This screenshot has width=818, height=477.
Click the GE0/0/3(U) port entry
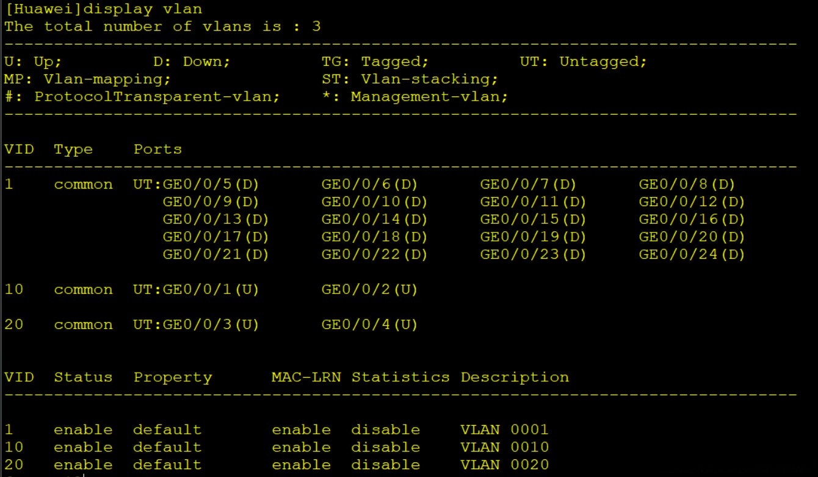coord(211,325)
